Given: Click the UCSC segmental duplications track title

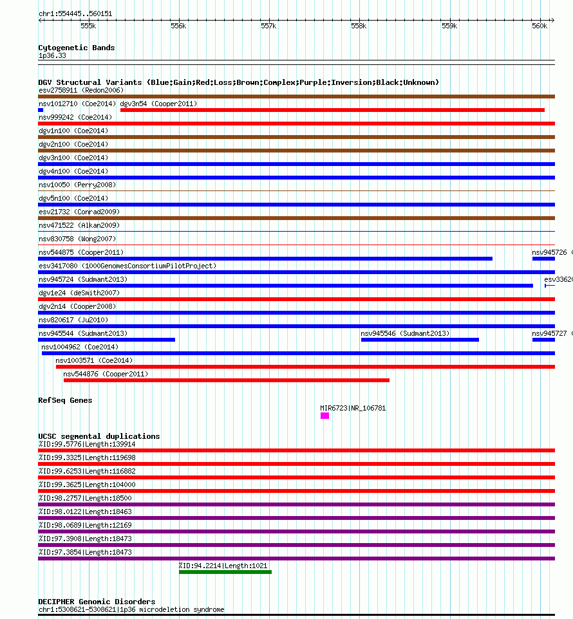Looking at the screenshot, I should [99, 436].
